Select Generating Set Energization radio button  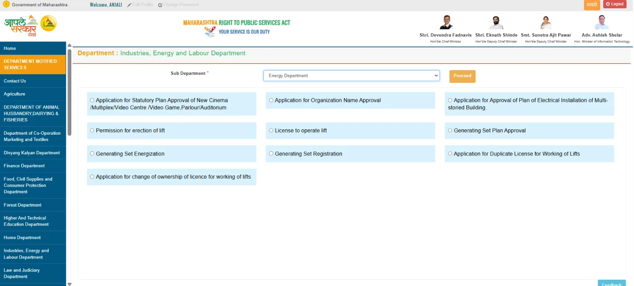coord(92,154)
